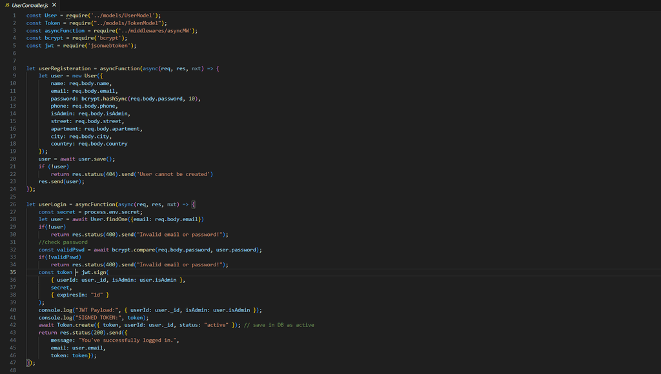Click the JS file icon on the tab

[7, 5]
